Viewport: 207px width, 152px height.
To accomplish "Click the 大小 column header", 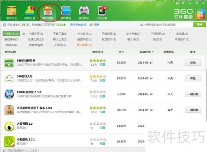I will pos(121,52).
